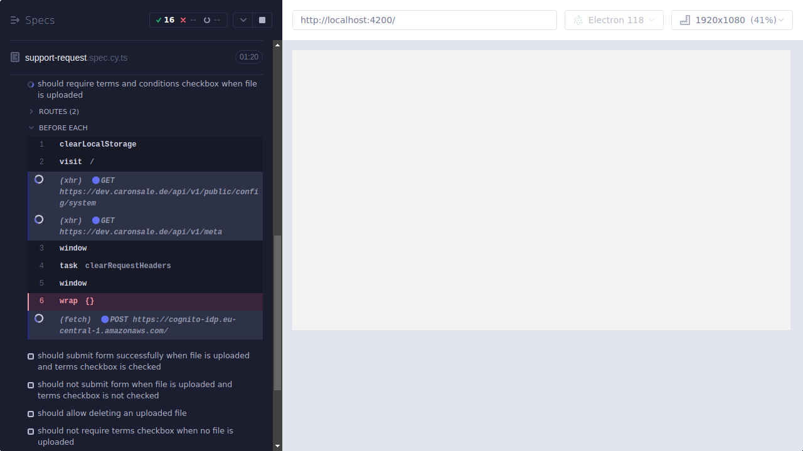Open the 1920x1080 viewport dropdown

[731, 19]
